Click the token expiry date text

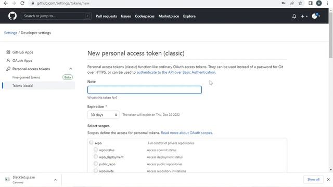[x=151, y=115]
